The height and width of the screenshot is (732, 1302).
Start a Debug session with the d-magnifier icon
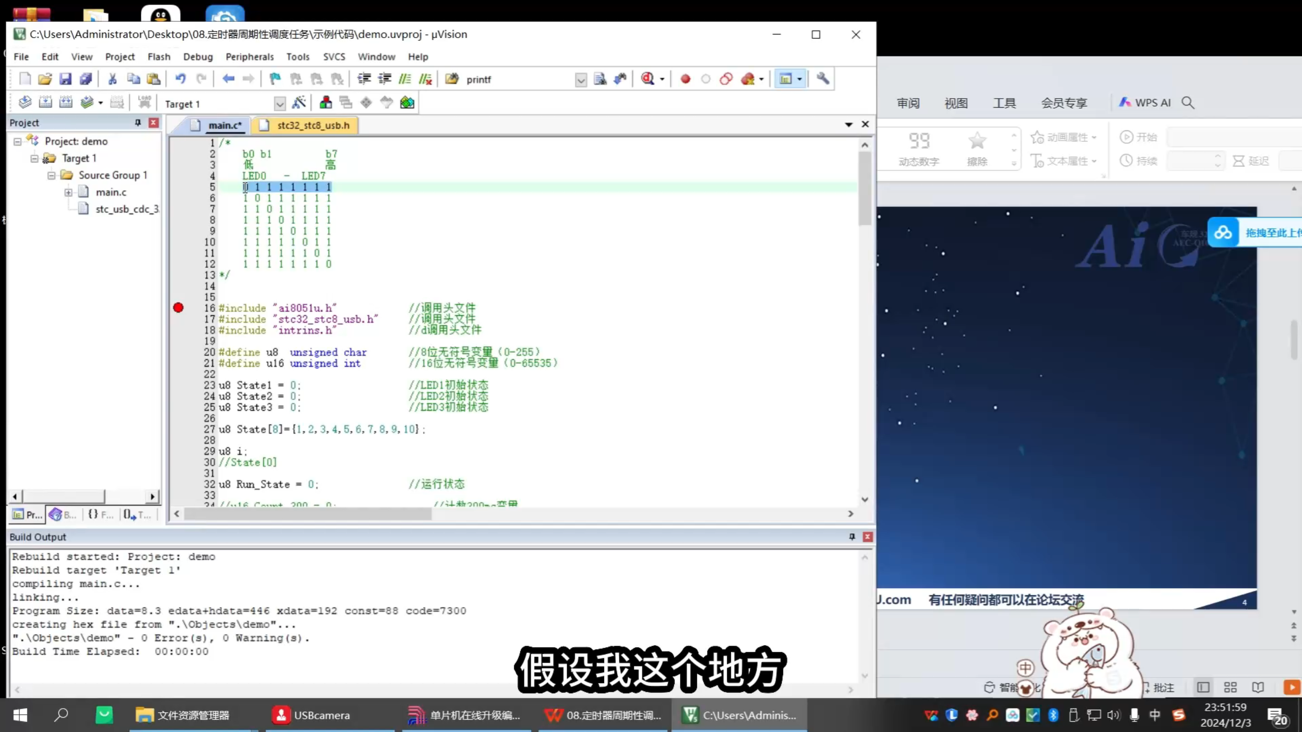[648, 79]
